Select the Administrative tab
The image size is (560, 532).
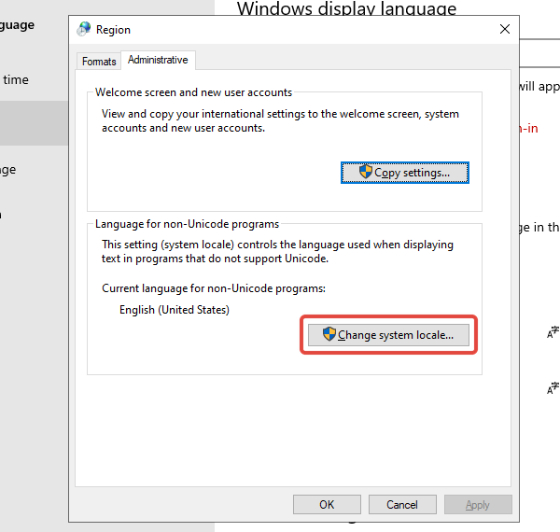pos(158,60)
